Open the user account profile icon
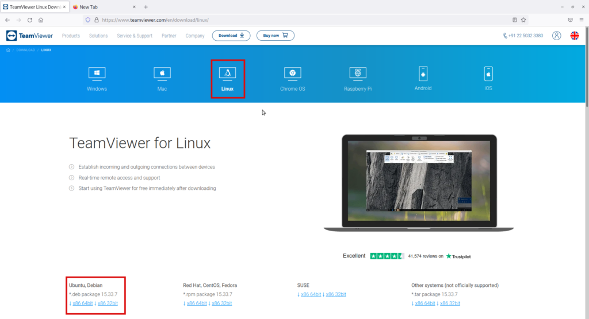The image size is (589, 319). (x=556, y=36)
